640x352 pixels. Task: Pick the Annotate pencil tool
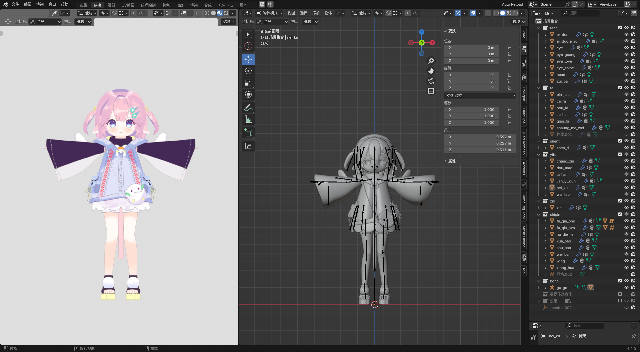248,108
